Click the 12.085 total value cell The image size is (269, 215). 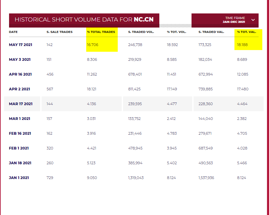(243, 74)
